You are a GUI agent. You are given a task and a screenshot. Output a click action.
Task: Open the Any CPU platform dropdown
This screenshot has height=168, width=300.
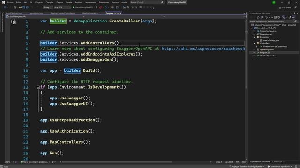[62, 7]
